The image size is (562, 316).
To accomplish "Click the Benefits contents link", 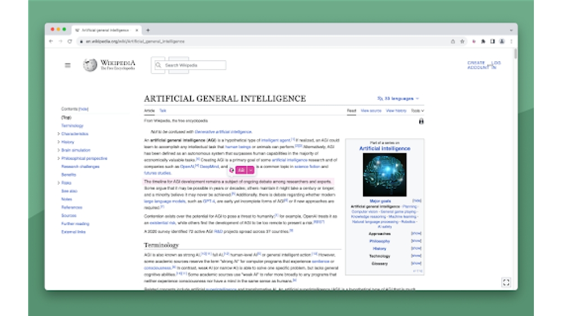I will tap(69, 175).
